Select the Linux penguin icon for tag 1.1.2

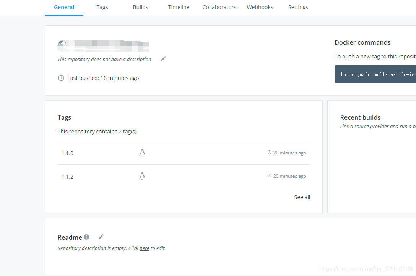point(142,176)
